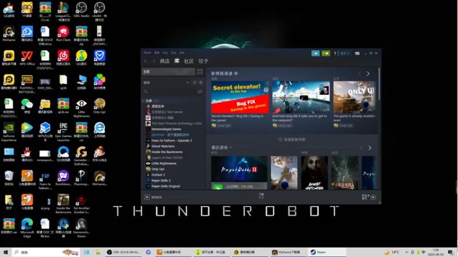
Task: Open the Steam Downloads status
Action: [x=261, y=196]
